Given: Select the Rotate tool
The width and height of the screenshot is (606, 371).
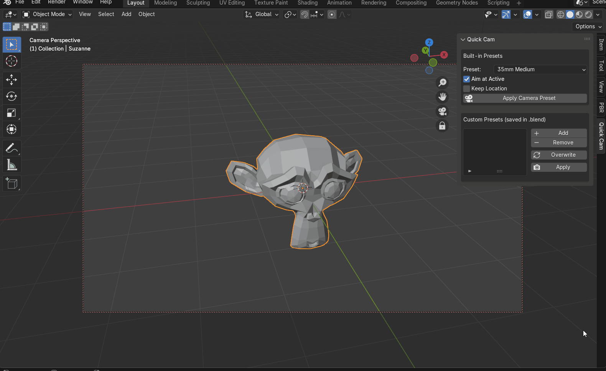Looking at the screenshot, I should (12, 96).
